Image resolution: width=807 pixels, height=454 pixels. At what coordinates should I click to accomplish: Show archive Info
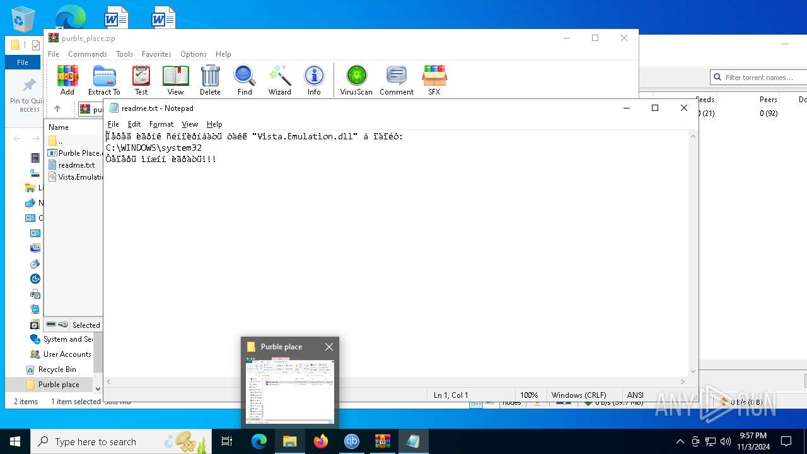[x=314, y=80]
